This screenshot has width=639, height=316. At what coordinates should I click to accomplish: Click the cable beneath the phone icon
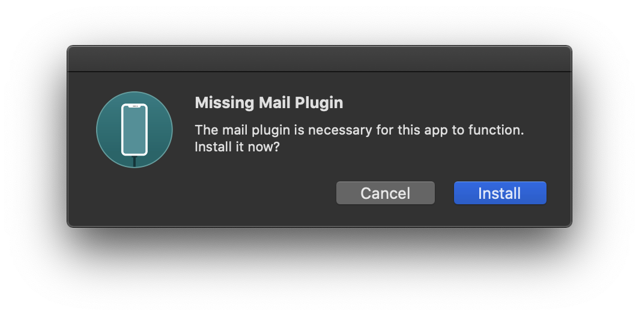135,161
